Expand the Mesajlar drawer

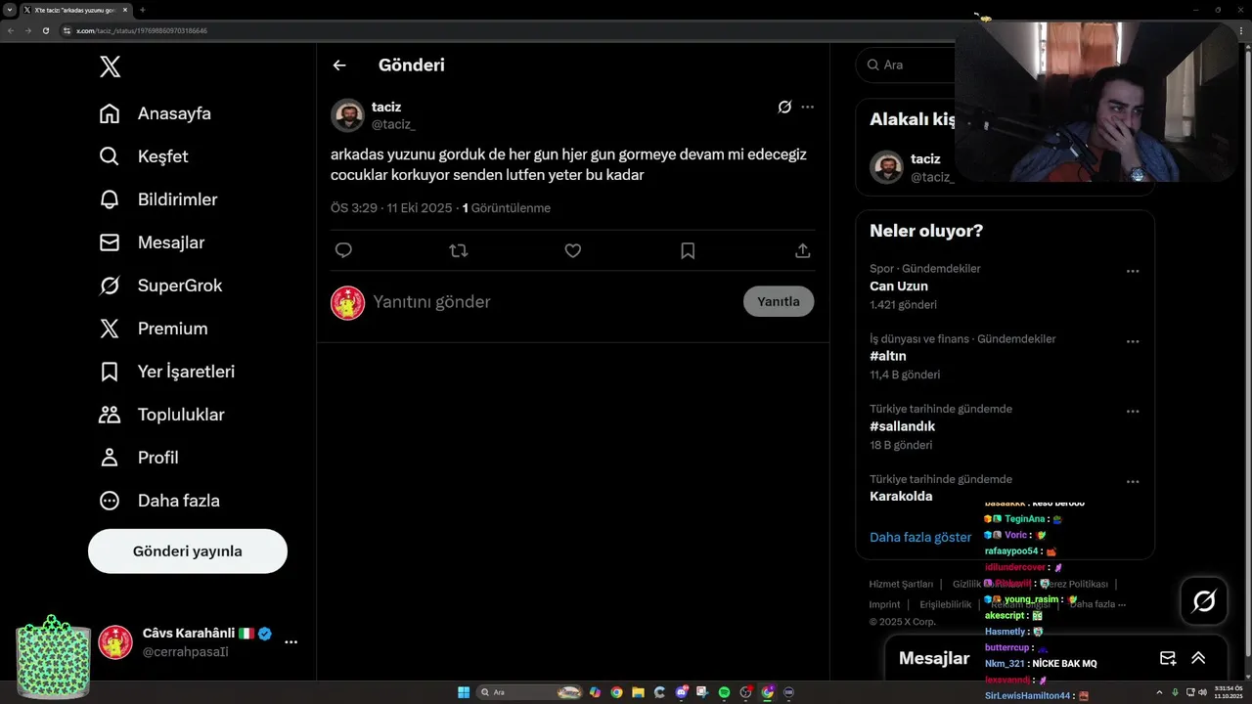click(1198, 658)
